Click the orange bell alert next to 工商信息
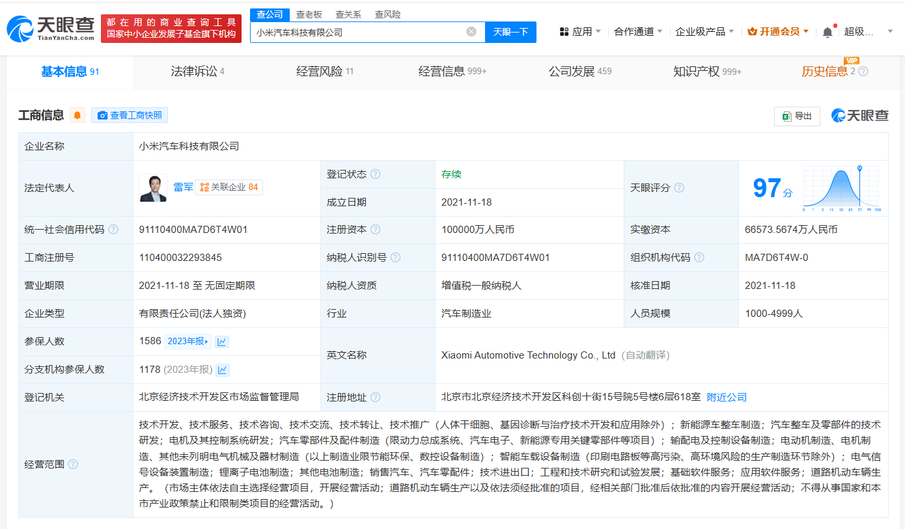 (x=77, y=115)
